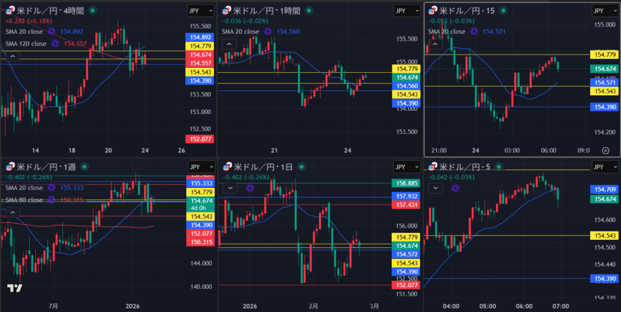Click the 15-minute chart settings gear icon
This screenshot has width=621, height=312.
click(605, 150)
